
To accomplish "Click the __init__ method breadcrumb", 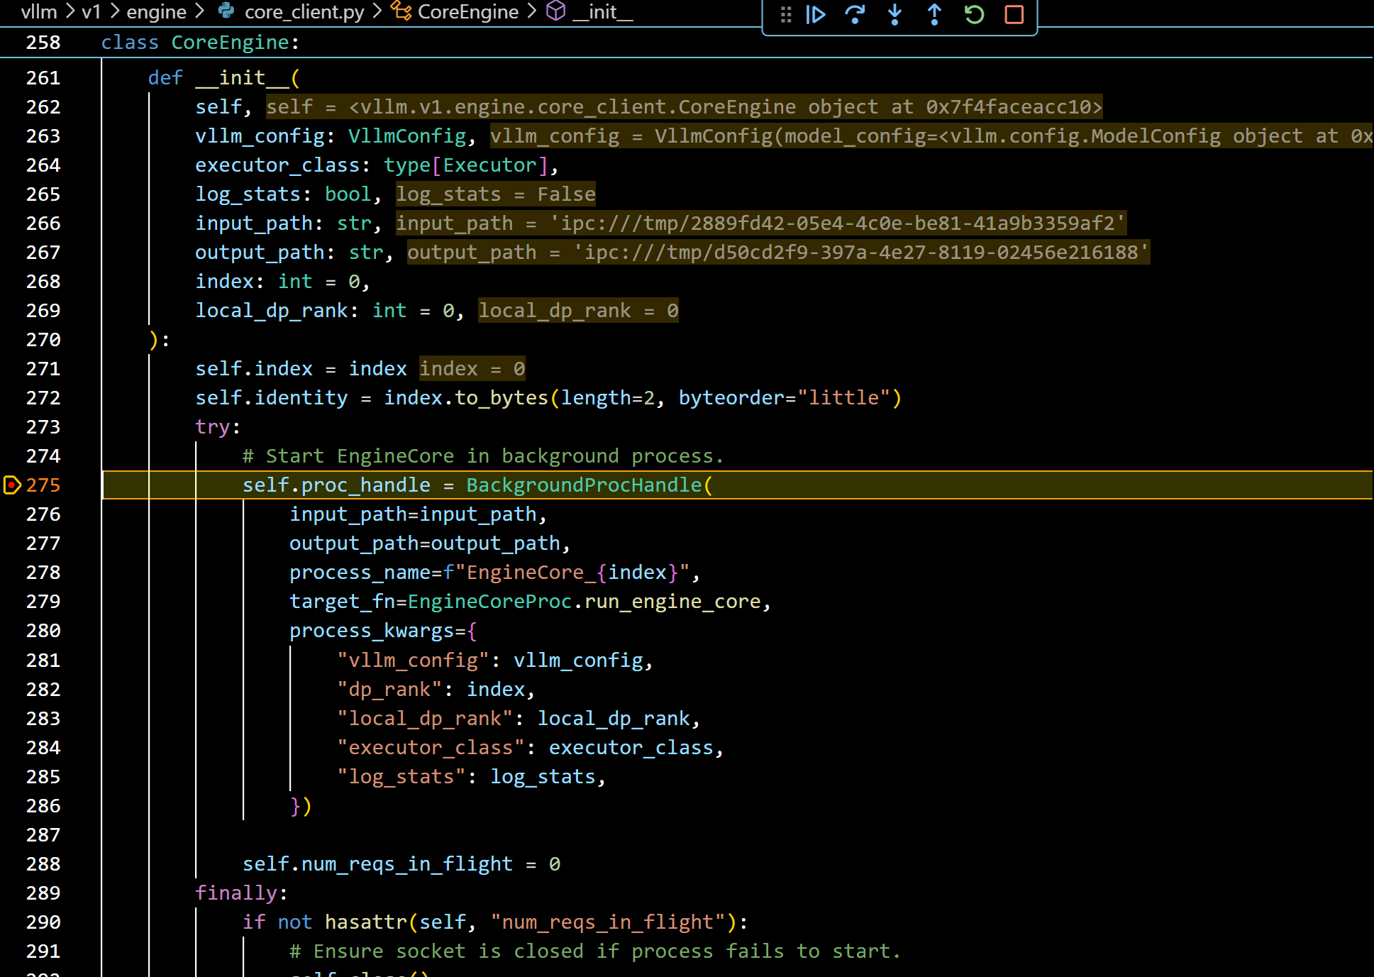I will [x=602, y=11].
